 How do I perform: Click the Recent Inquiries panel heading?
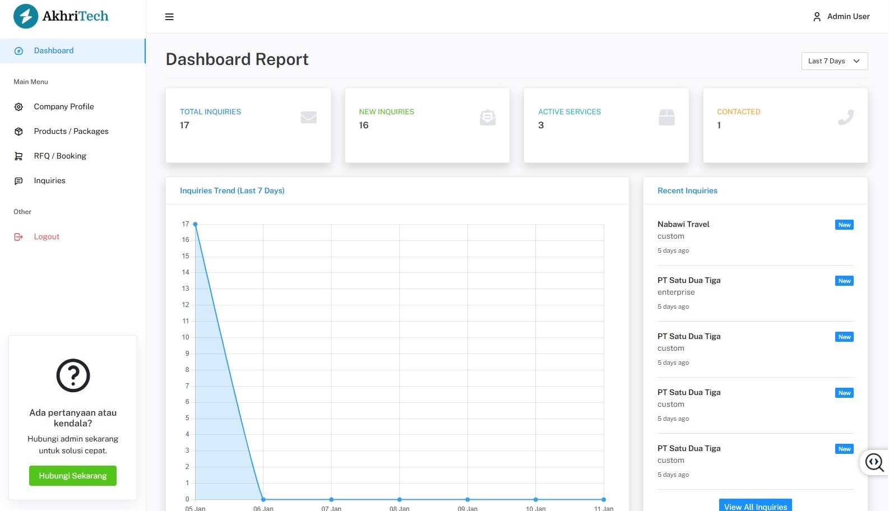coord(687,191)
